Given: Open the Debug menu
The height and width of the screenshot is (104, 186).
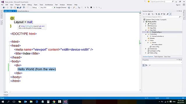Looking at the screenshot, I should (x=30, y=5).
